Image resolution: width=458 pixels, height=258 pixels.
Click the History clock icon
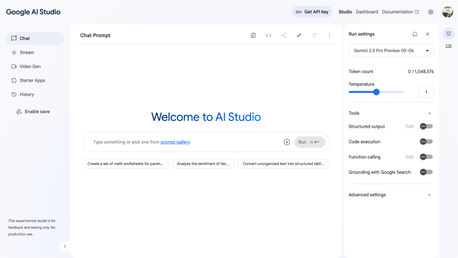14,95
